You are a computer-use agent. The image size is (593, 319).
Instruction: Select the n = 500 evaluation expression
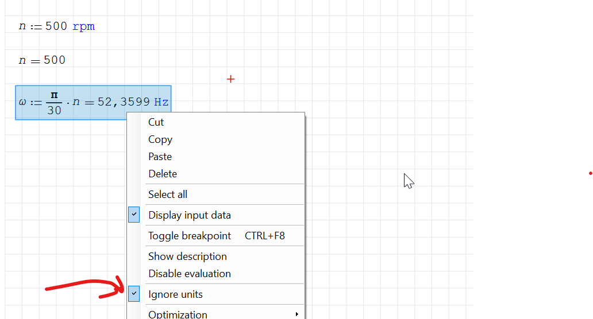(x=42, y=60)
